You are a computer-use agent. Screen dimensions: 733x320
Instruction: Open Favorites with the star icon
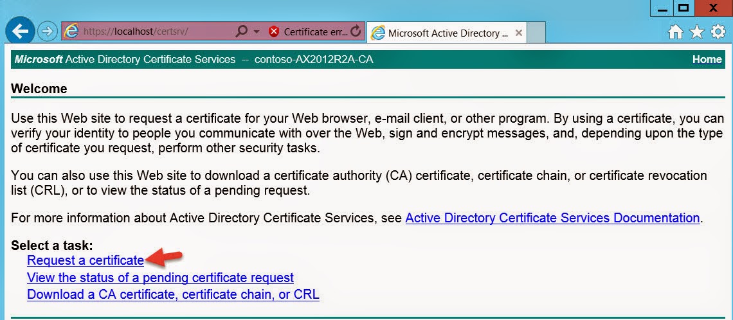pos(696,32)
